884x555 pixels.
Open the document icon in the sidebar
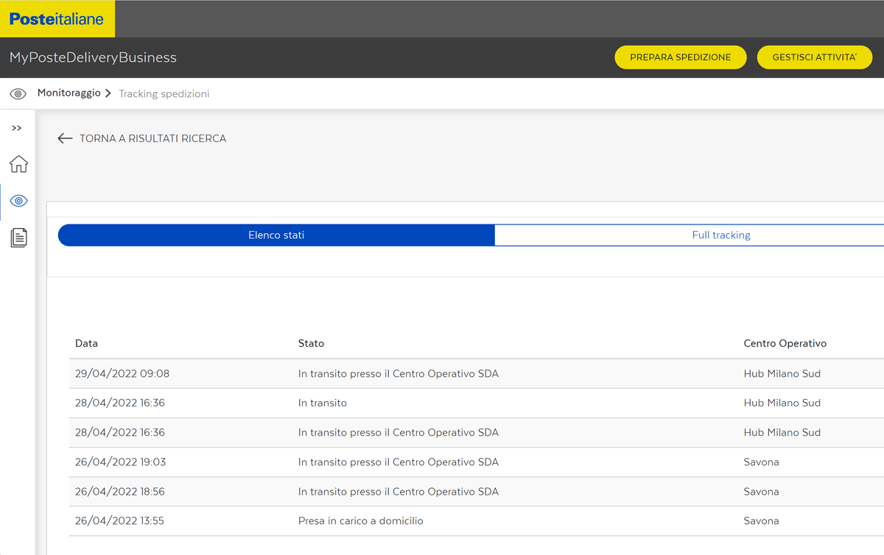pyautogui.click(x=18, y=237)
